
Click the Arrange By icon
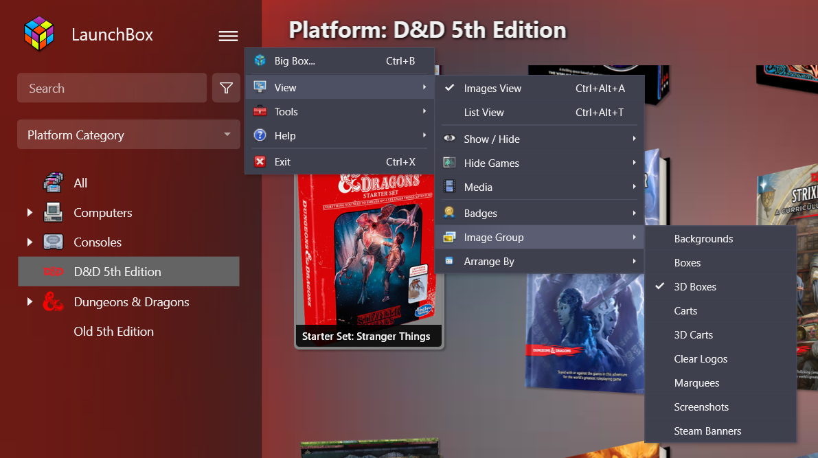(x=449, y=261)
